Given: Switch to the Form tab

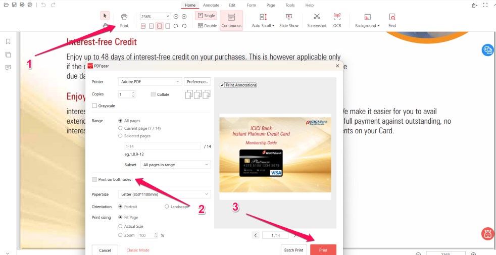Looking at the screenshot, I should coord(252,5).
